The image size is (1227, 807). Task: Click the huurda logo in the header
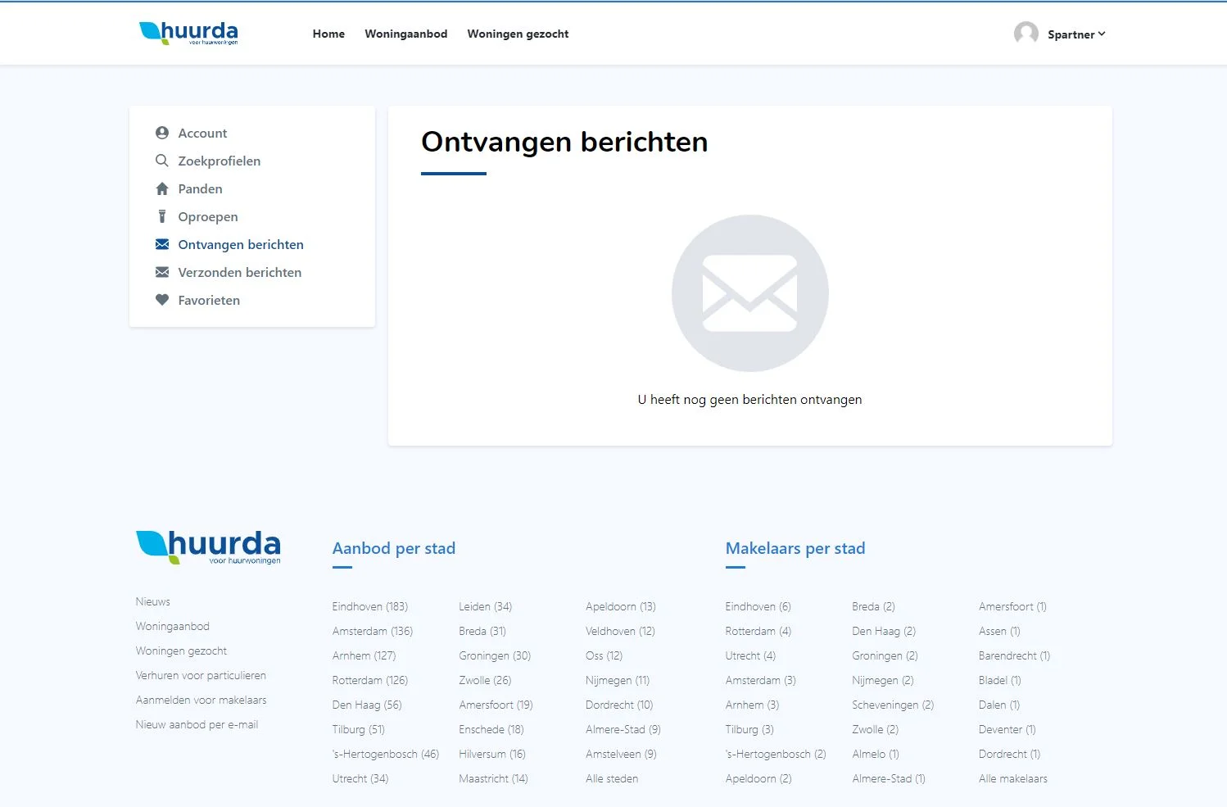pos(189,33)
